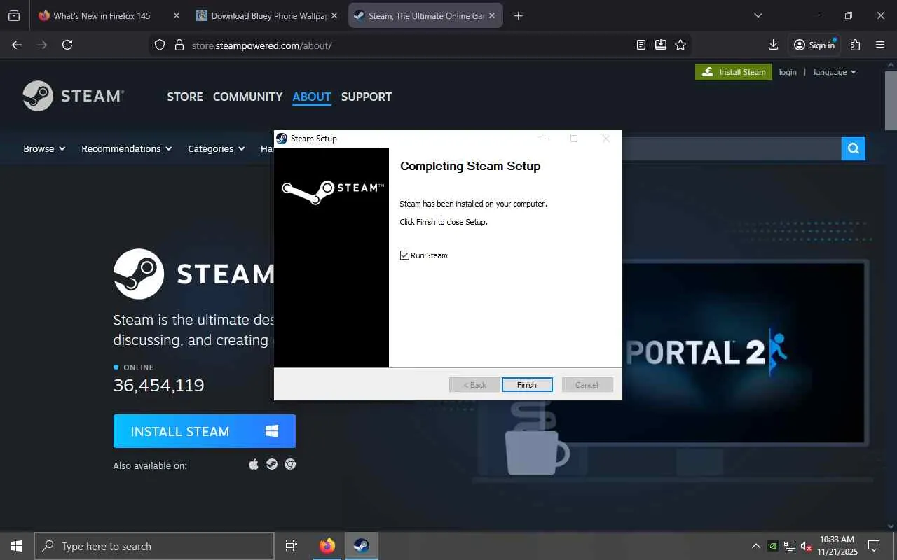This screenshot has width=897, height=560.
Task: Click the tracking protection shield icon
Action: click(x=160, y=45)
